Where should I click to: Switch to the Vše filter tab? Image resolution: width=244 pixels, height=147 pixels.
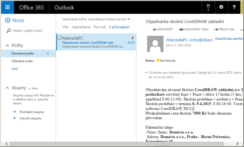(66, 27)
